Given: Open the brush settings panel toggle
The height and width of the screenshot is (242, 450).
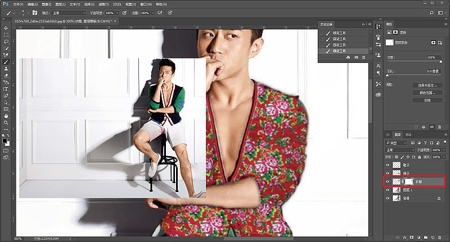Looking at the screenshot, I should (x=35, y=13).
